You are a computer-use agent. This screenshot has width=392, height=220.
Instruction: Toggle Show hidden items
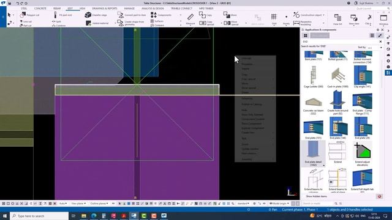pos(316,197)
